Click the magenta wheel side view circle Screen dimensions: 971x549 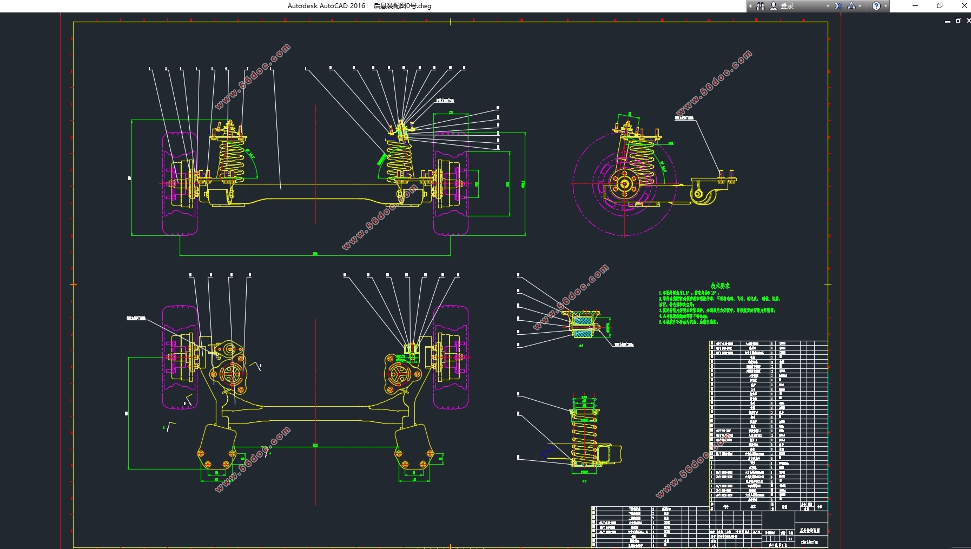click(x=625, y=184)
